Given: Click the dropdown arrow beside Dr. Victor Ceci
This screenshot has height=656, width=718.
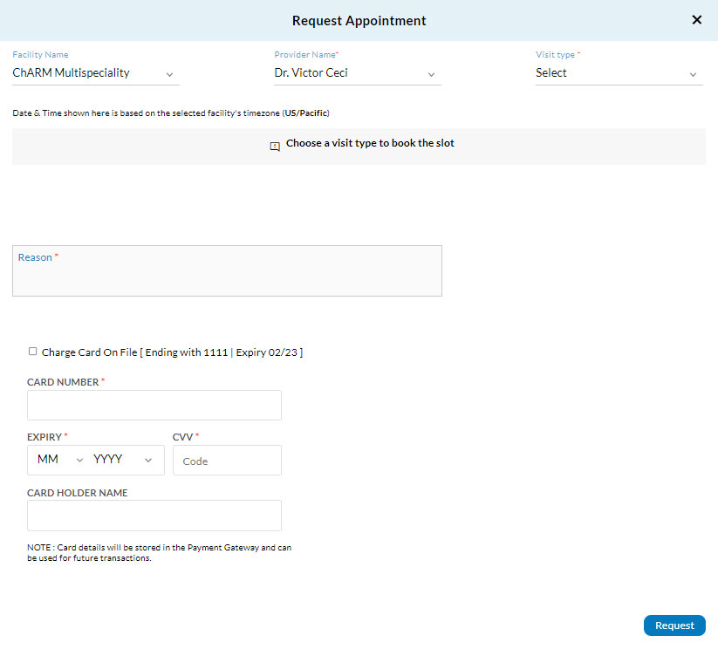Looking at the screenshot, I should [432, 74].
